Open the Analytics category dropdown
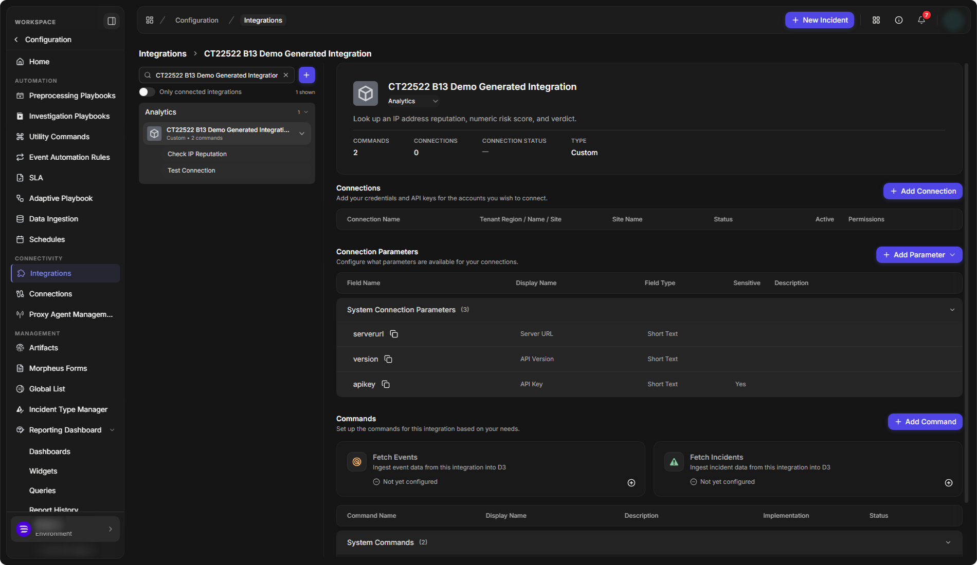This screenshot has height=565, width=977. 413,101
